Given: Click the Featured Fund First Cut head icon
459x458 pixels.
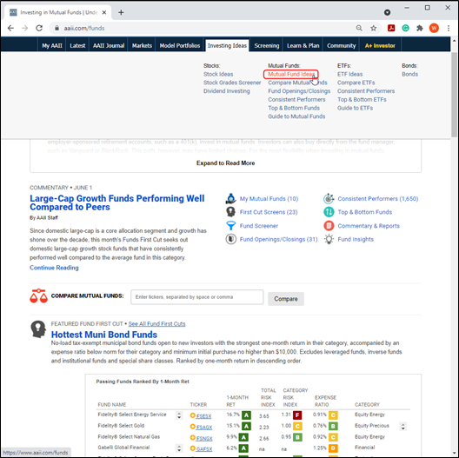Looking at the screenshot, I should click(38, 329).
